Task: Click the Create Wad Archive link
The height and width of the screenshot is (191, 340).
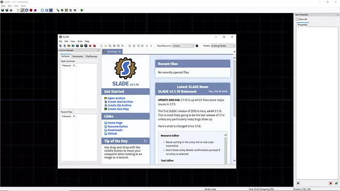Action: coord(120,102)
